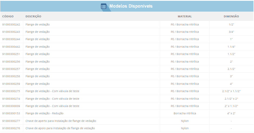Select the Nylon material cell for code 91000300277
This screenshot has height=133, width=254.
(x=184, y=121)
